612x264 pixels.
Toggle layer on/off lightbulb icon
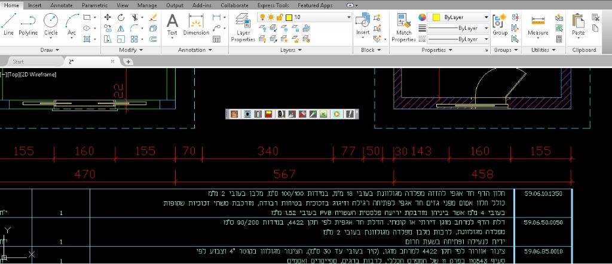click(261, 17)
